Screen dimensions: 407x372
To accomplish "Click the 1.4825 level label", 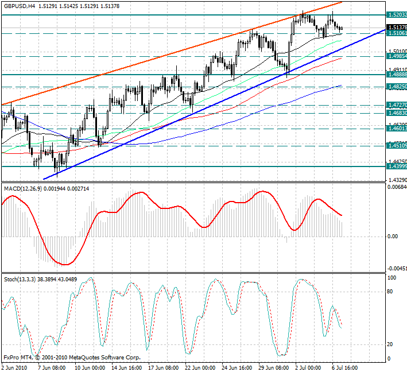I will [397, 87].
